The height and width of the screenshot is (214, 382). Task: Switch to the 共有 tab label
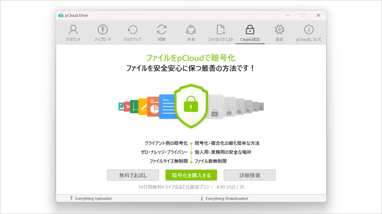(x=191, y=40)
